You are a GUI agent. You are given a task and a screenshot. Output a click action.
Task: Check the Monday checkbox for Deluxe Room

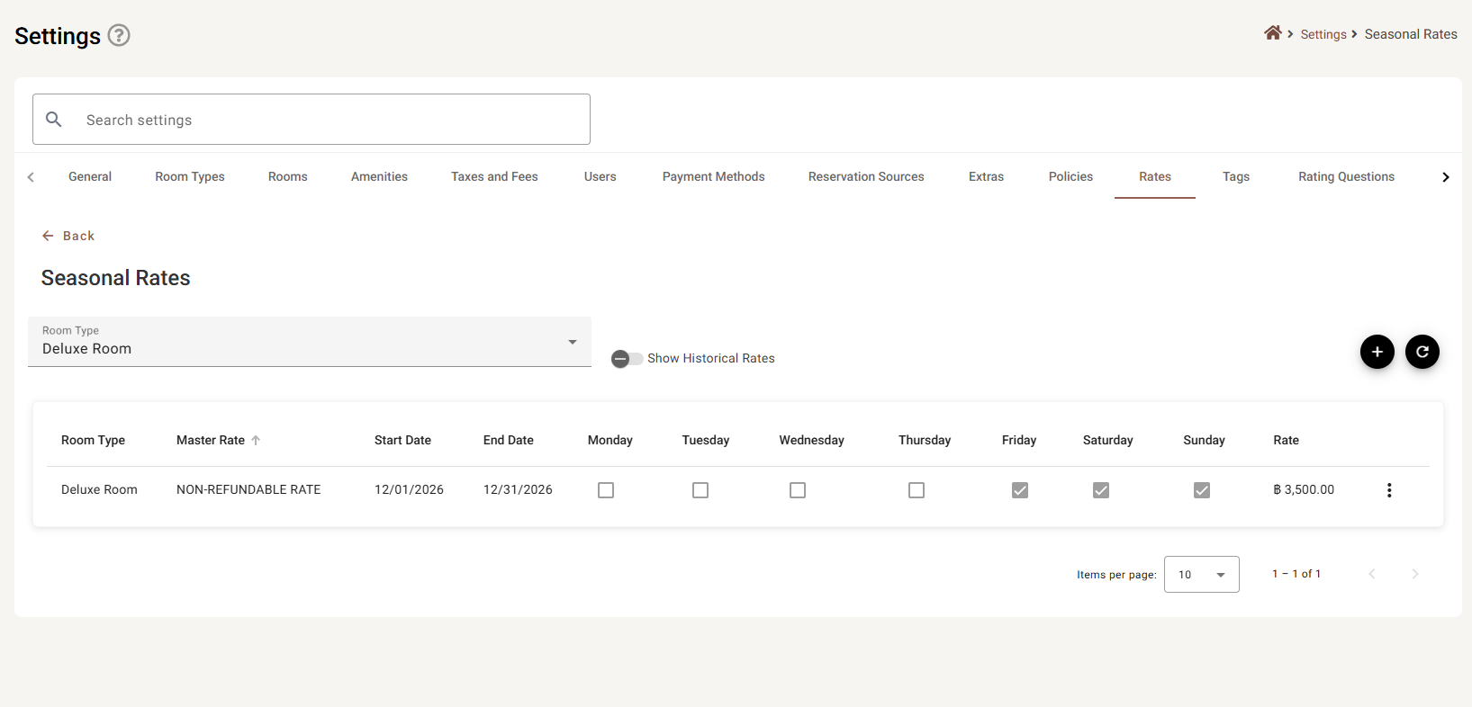coord(606,490)
